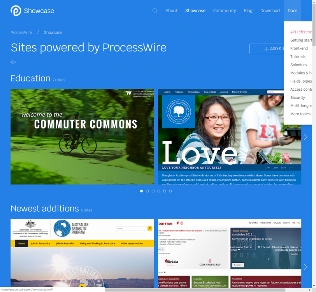Open the Barrixe site thumbnail

click(x=230, y=253)
